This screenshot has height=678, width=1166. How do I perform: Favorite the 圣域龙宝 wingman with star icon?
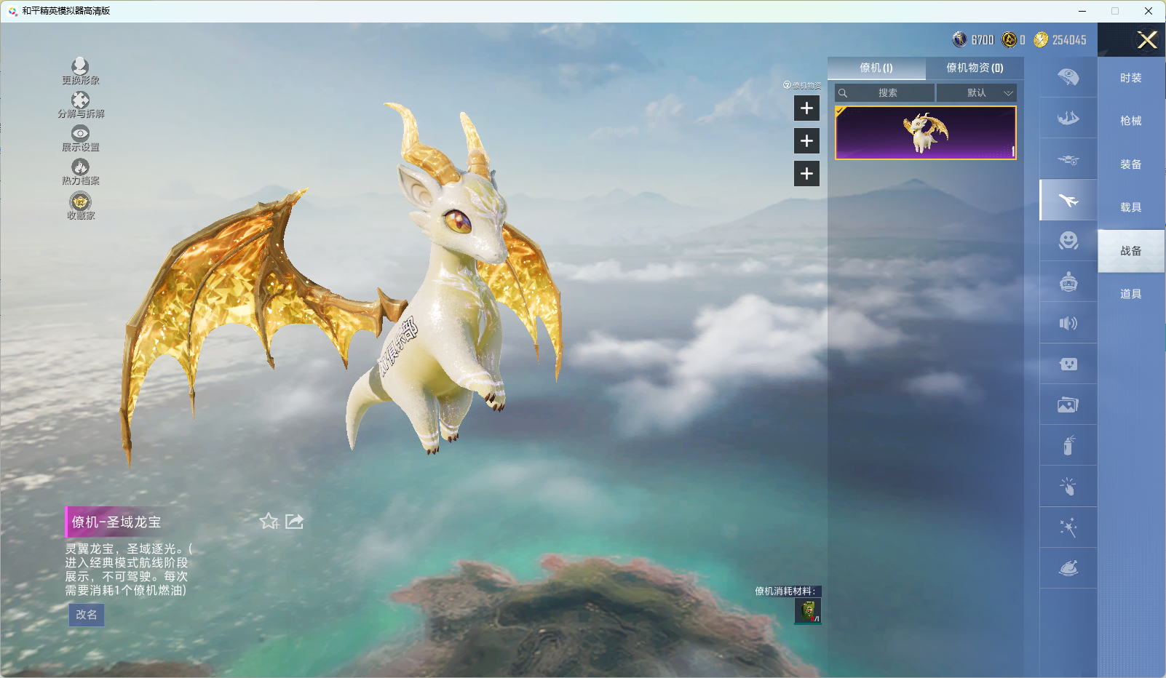coord(269,521)
